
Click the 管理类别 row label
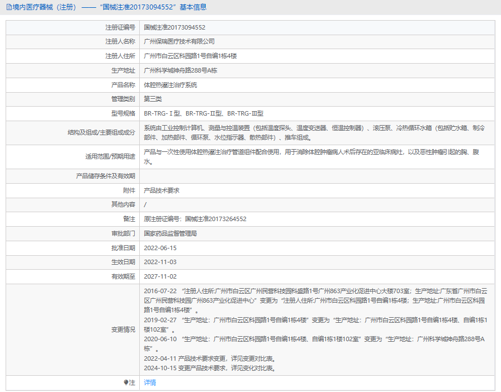coord(123,99)
